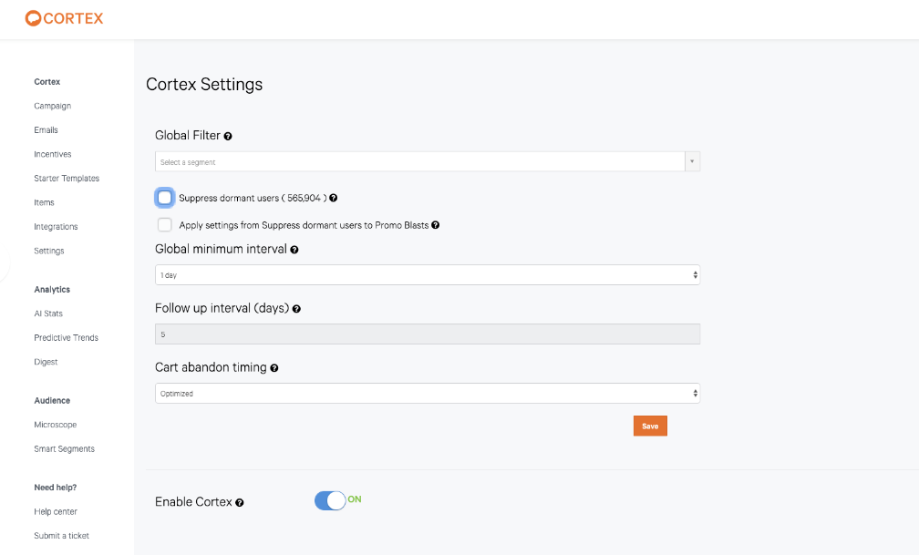Click the Analytics sidebar heading
Image resolution: width=919 pixels, height=555 pixels.
(52, 290)
